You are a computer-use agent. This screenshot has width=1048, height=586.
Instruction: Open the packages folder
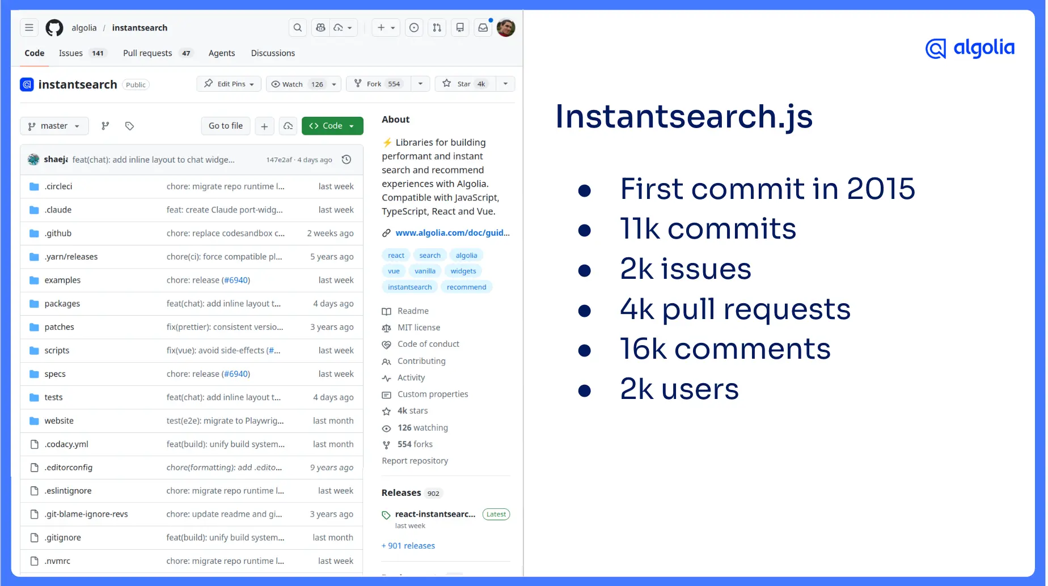62,304
